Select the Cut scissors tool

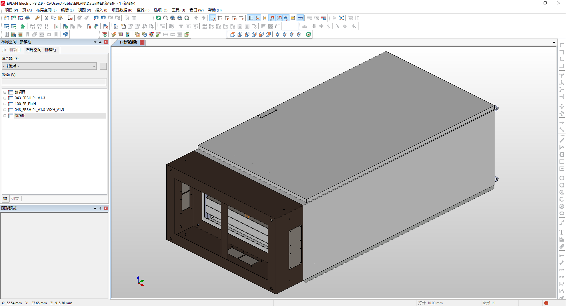pyautogui.click(x=46, y=18)
